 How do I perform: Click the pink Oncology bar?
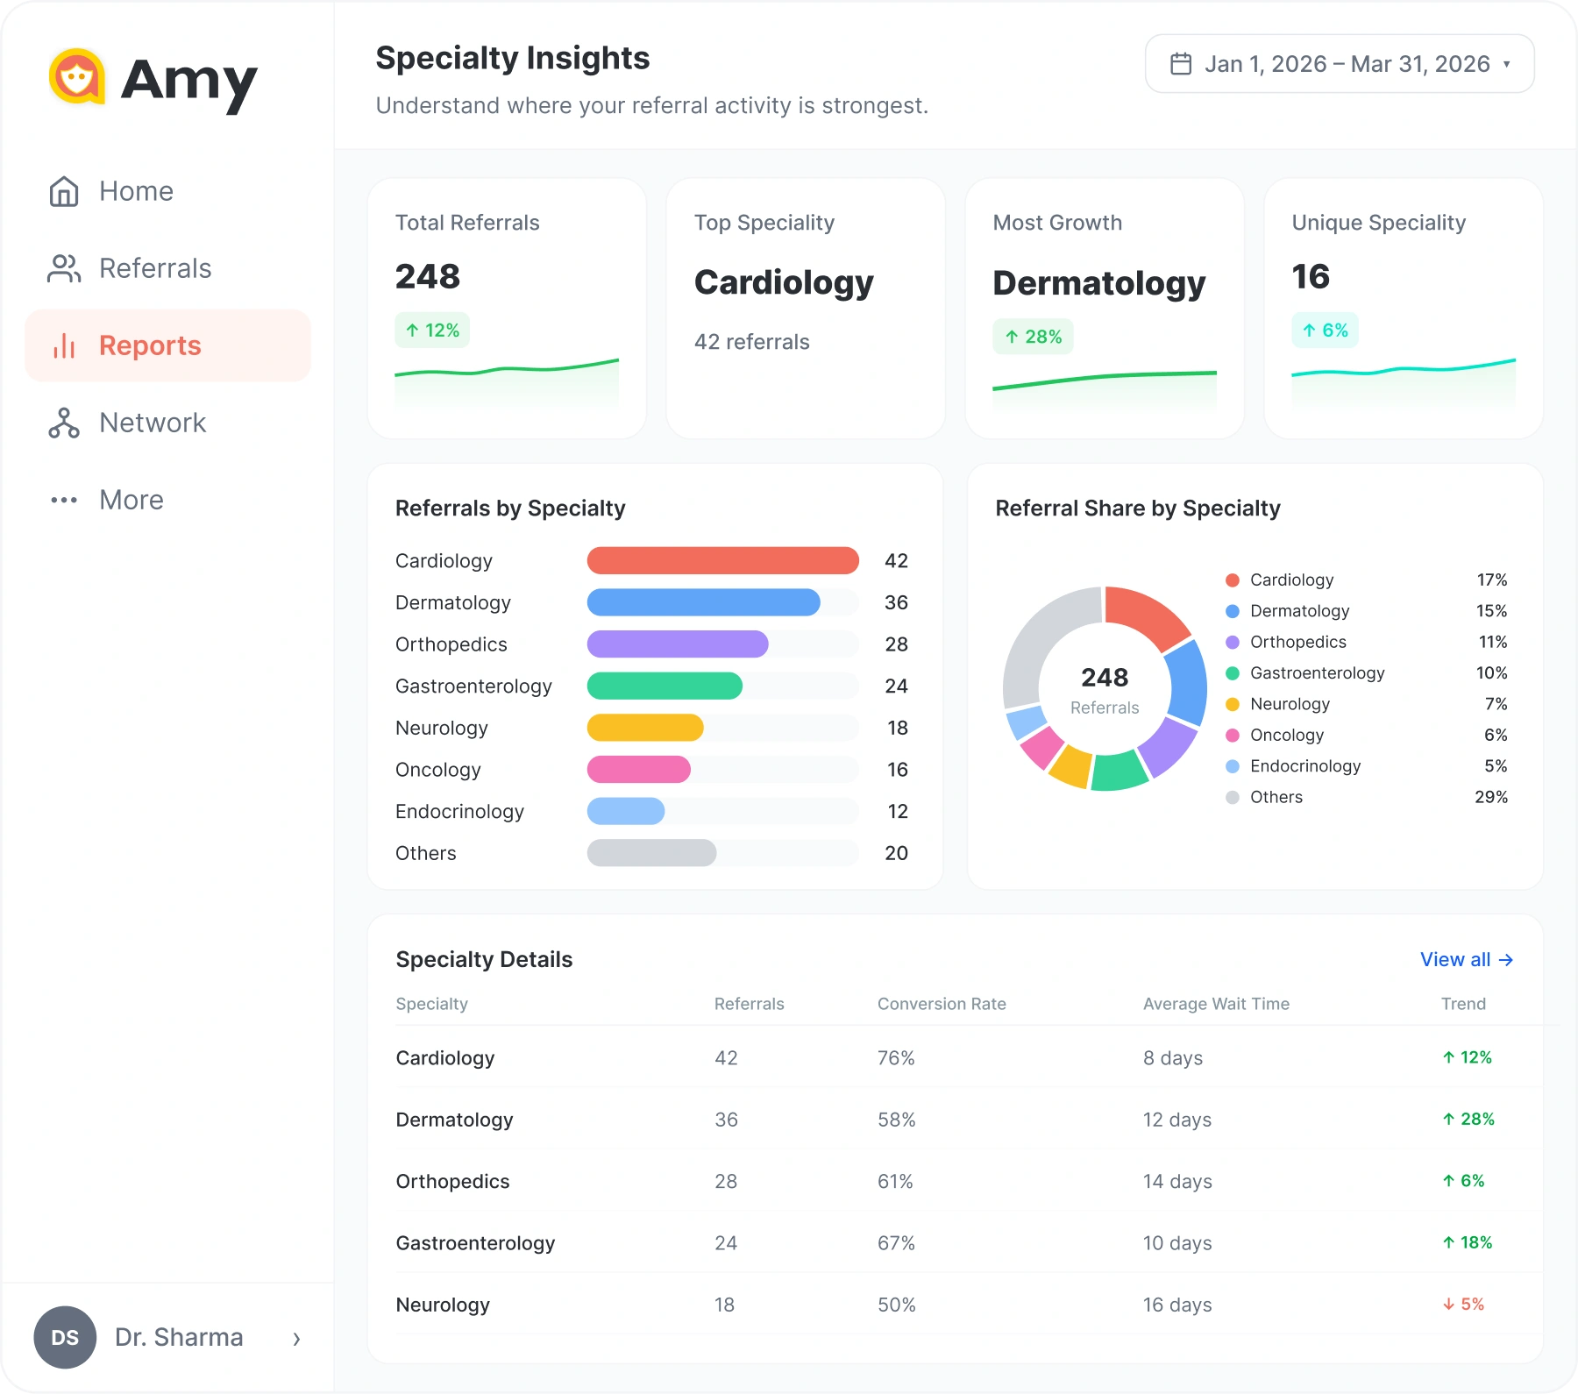638,770
